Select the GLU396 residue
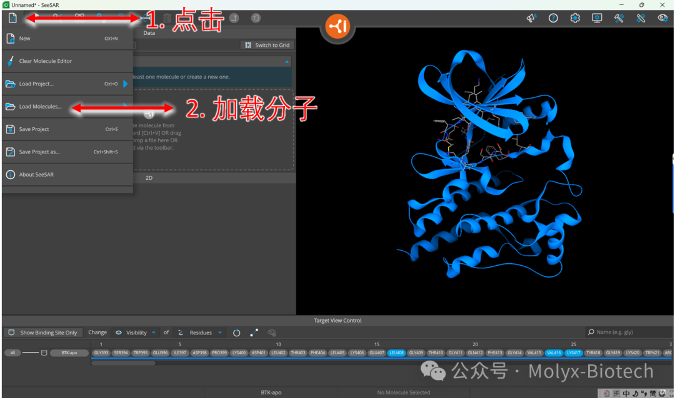Image resolution: width=675 pixels, height=398 pixels. tap(160, 353)
